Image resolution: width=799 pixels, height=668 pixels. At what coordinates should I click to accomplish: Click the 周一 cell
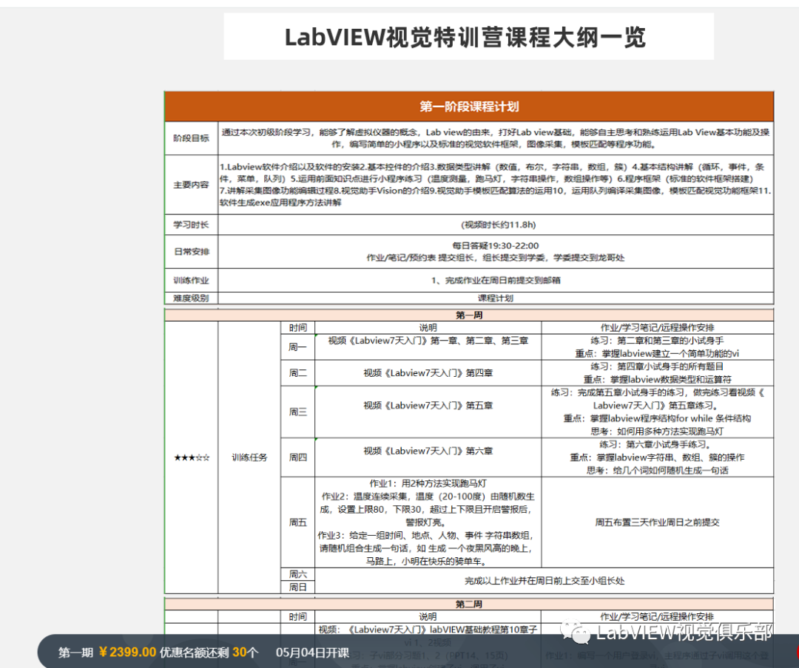pyautogui.click(x=297, y=347)
